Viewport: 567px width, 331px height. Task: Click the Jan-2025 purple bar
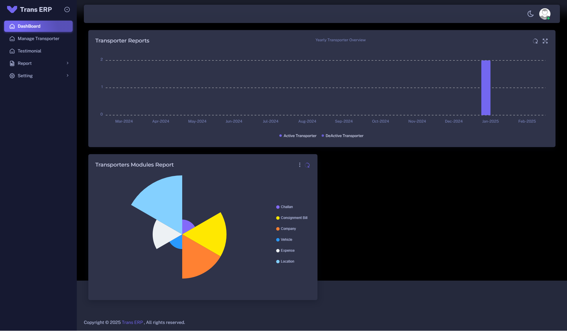486,88
